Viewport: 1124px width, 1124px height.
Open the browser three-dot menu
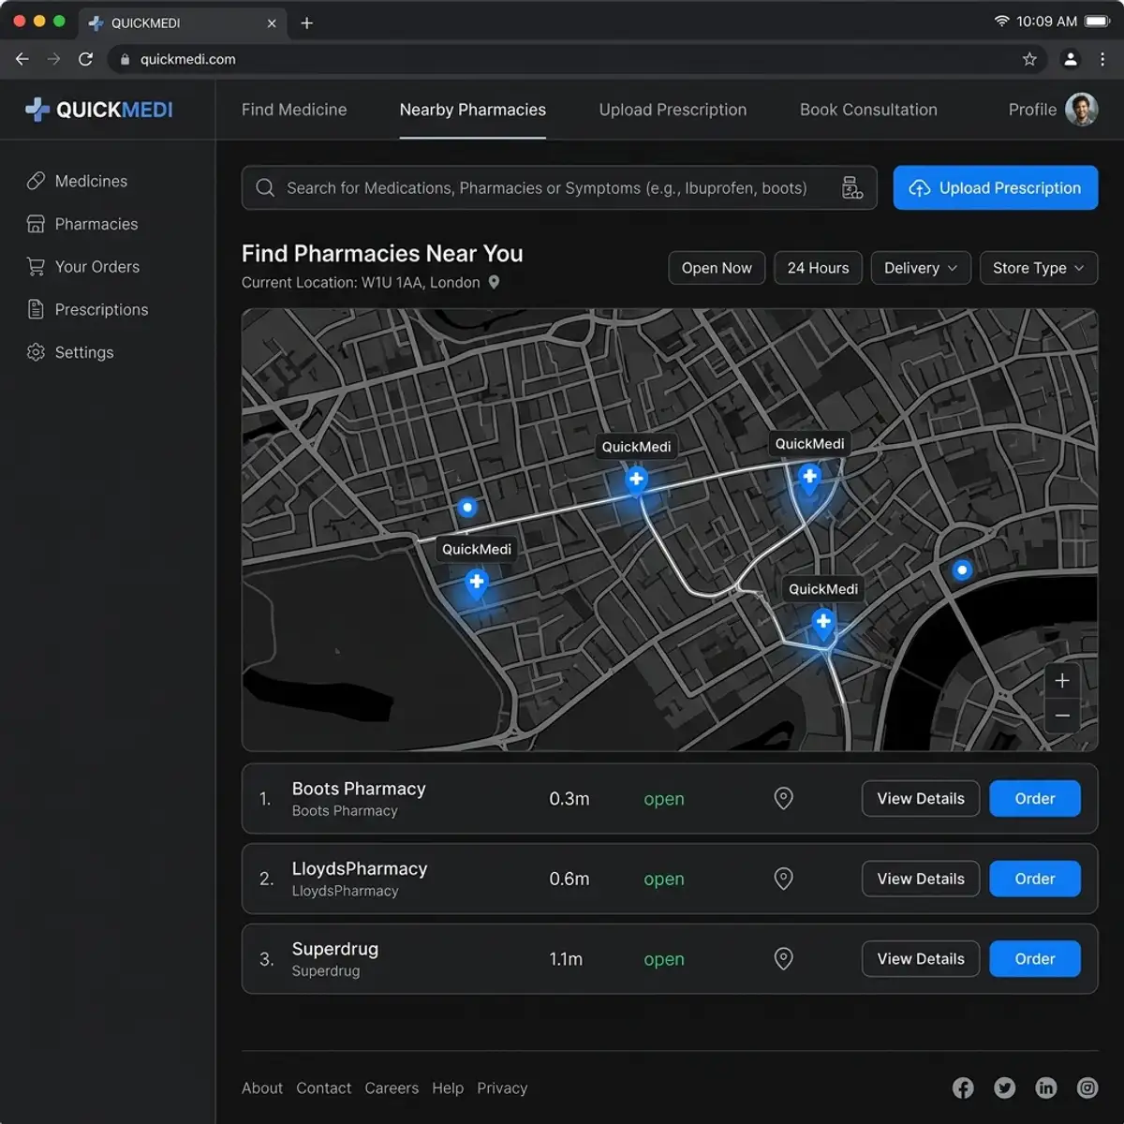(x=1102, y=59)
